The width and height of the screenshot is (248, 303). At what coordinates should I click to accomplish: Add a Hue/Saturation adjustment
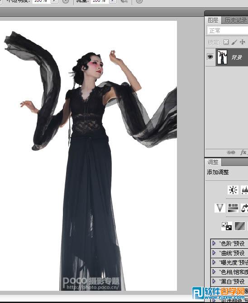233,208
